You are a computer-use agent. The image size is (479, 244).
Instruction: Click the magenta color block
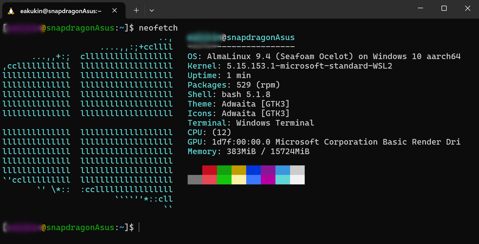point(268,180)
